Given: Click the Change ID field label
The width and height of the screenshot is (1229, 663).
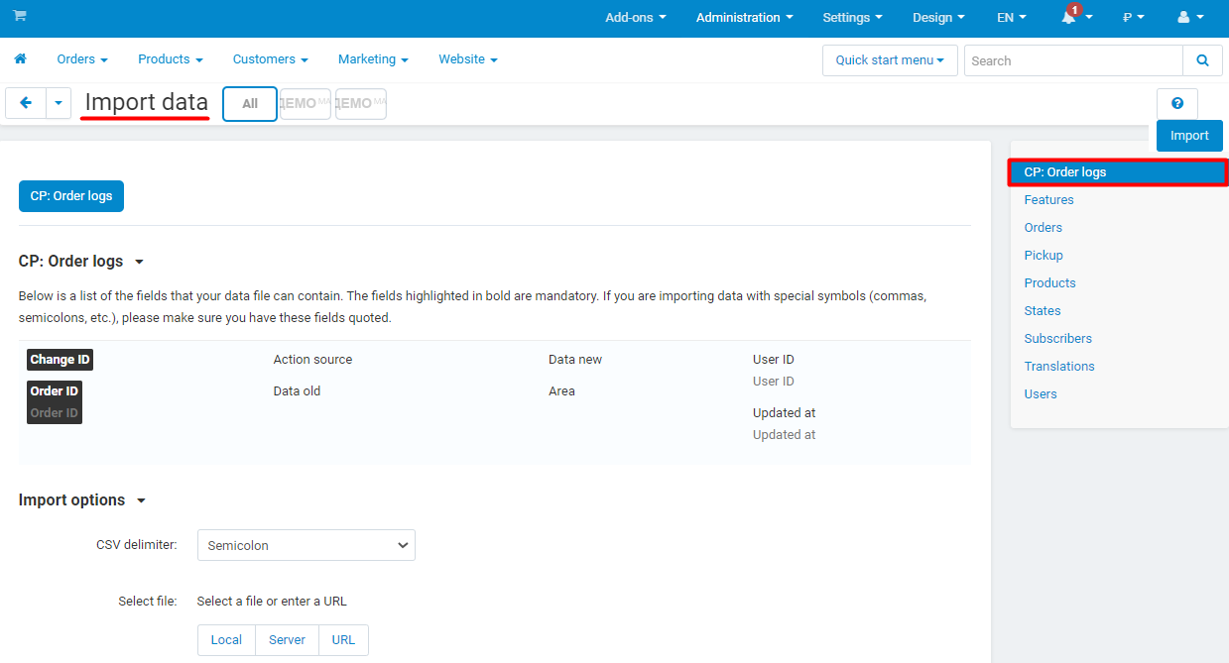Looking at the screenshot, I should 61,360.
